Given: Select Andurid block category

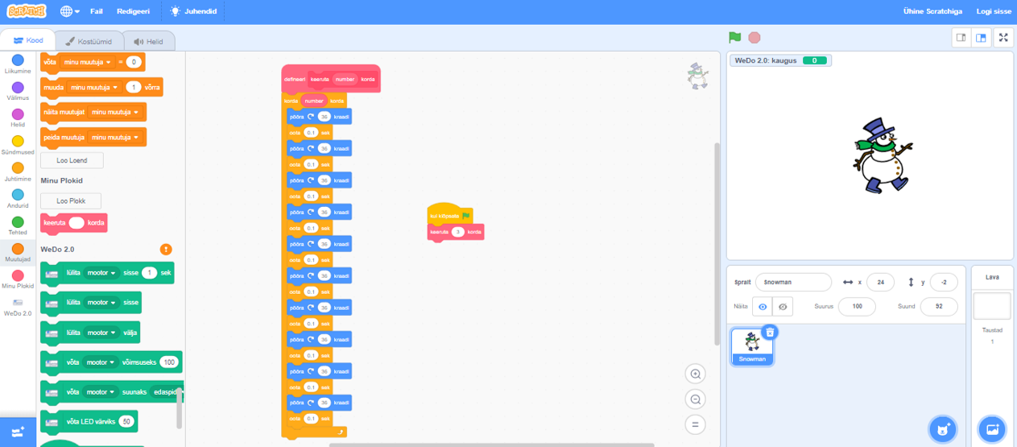Looking at the screenshot, I should (18, 199).
